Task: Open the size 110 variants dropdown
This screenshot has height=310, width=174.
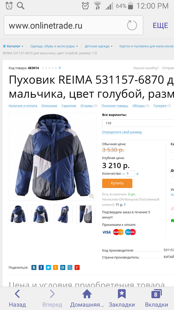Action: point(138,123)
